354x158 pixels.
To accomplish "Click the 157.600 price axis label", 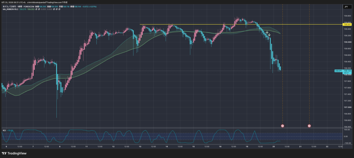I will (x=347, y=88).
